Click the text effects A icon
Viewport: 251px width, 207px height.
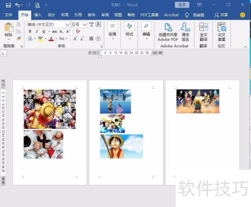(30, 39)
